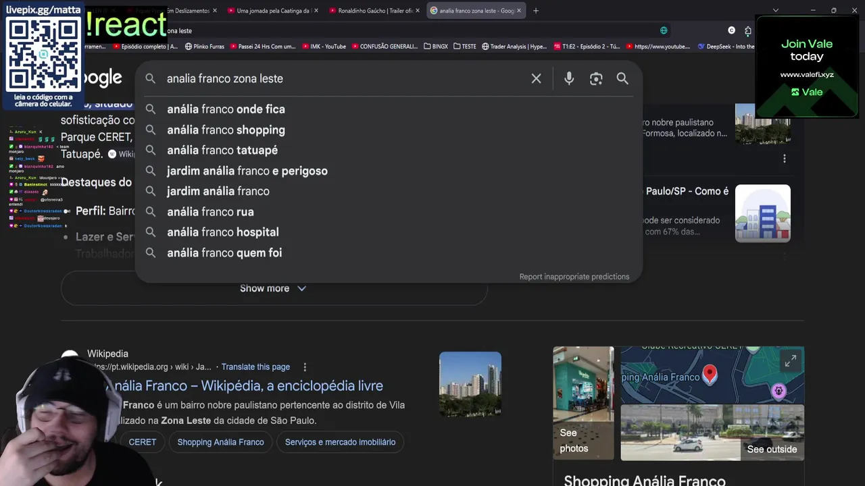The image size is (865, 486).
Task: Open 'T1:E2 - Episódio 2' bookmark
Action: pos(587,47)
